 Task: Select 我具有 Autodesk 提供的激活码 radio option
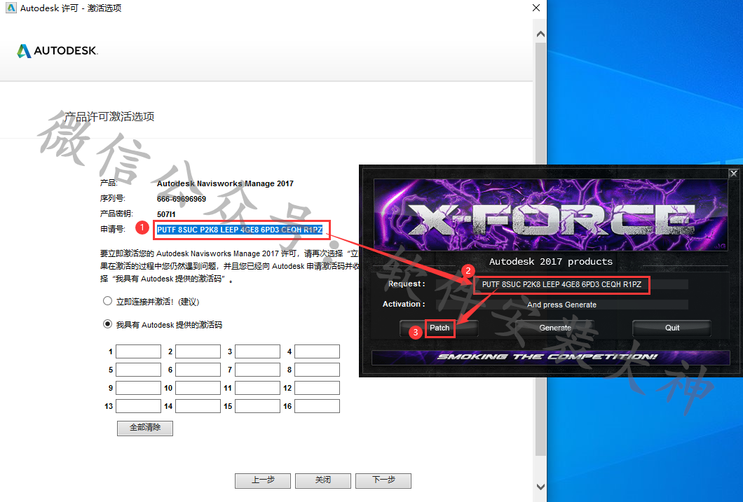point(107,324)
